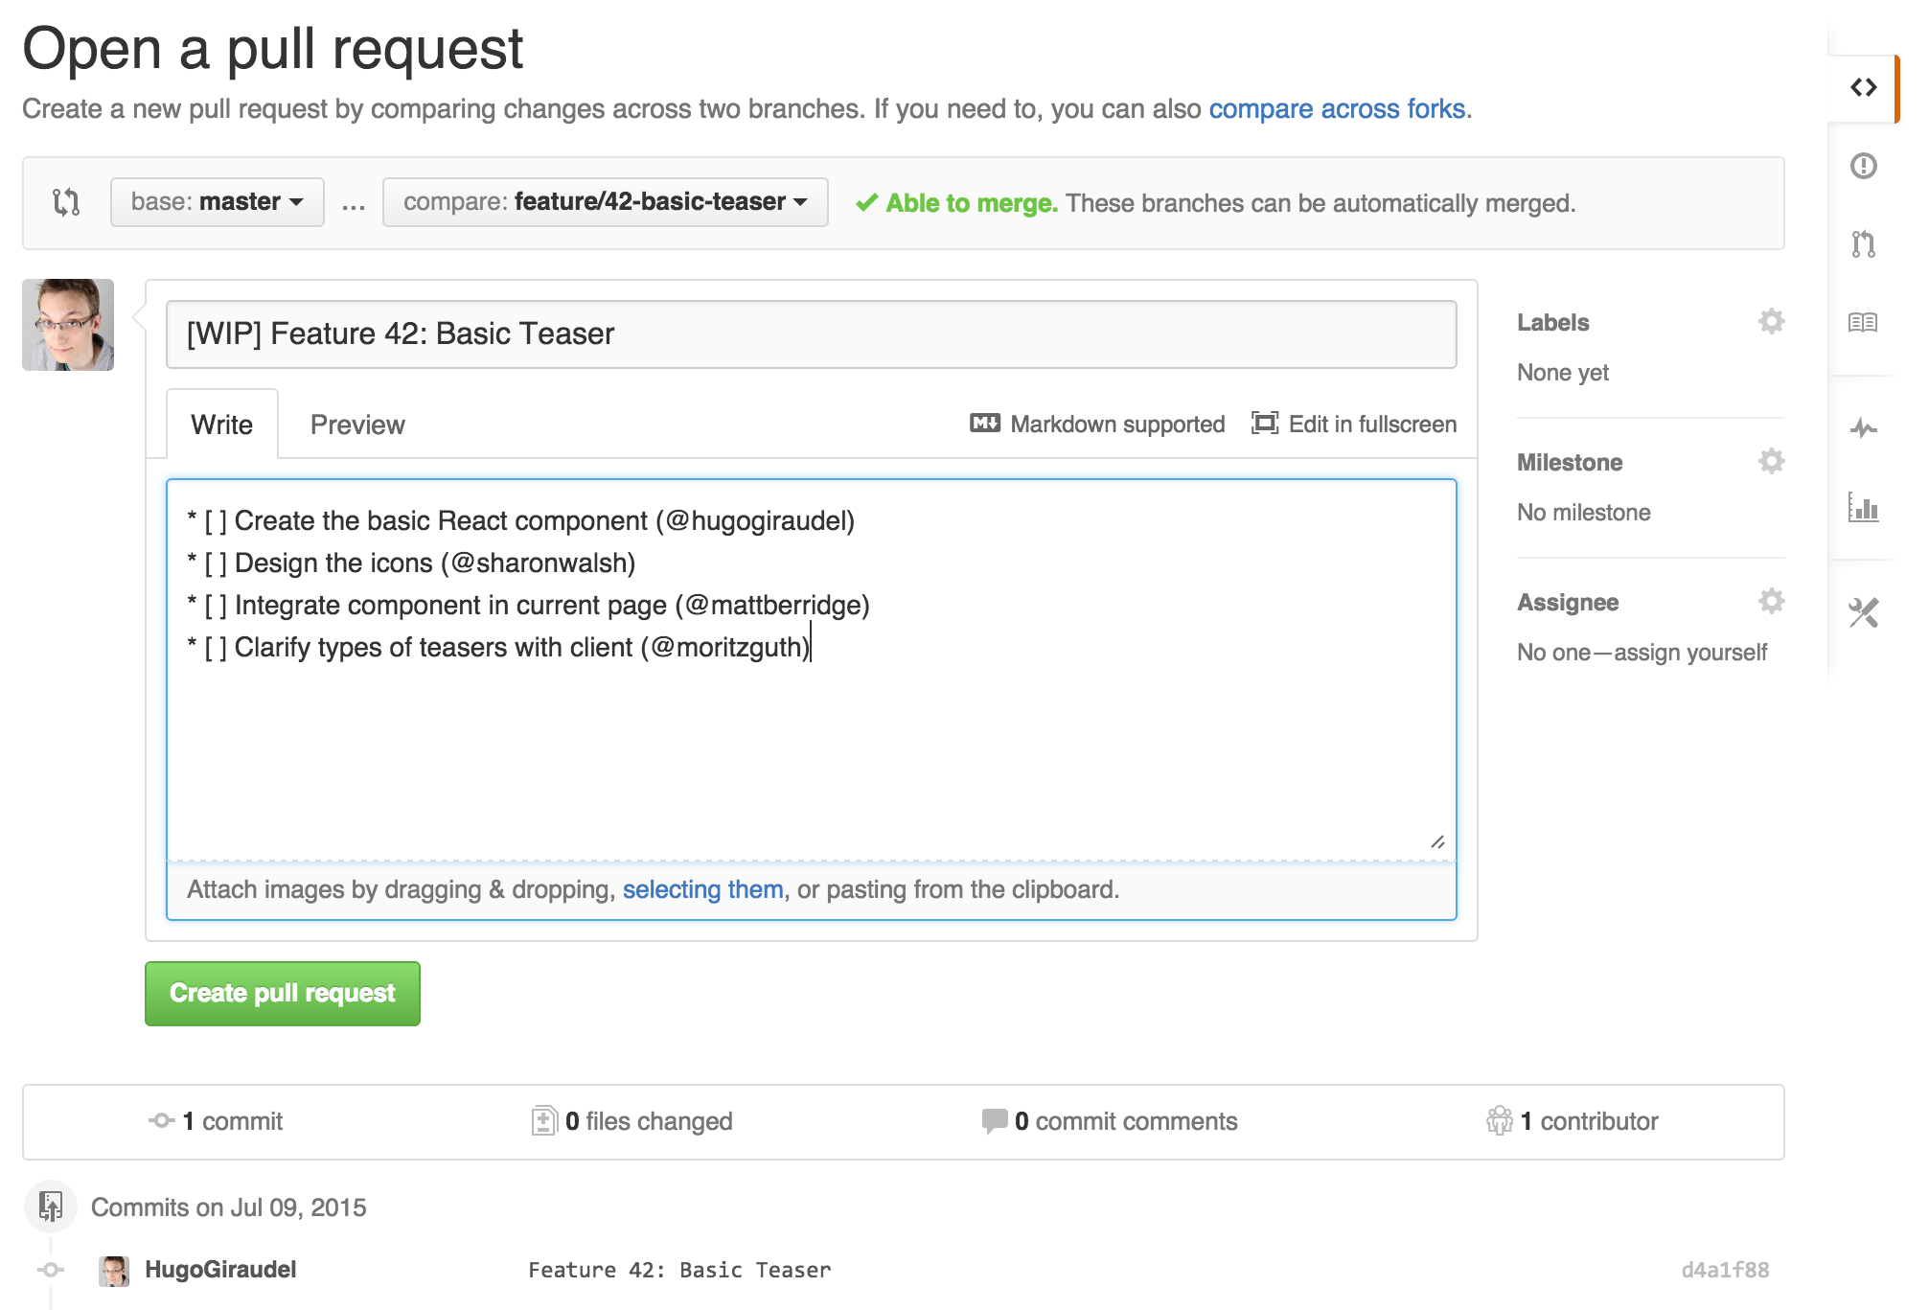Open the Wiki book icon
1929x1310 pixels.
[1863, 322]
